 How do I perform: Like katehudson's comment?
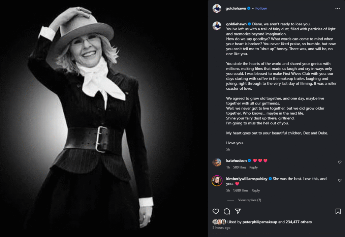(340, 162)
